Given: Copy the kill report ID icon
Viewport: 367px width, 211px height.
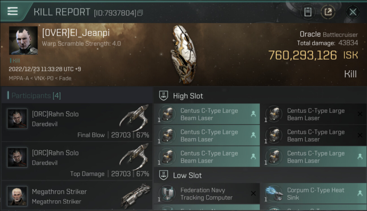Looking at the screenshot, I should [140, 13].
